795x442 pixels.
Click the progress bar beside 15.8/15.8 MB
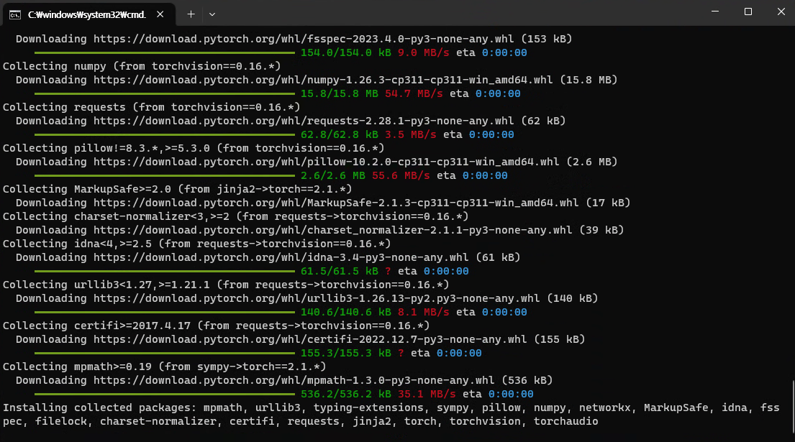click(165, 93)
